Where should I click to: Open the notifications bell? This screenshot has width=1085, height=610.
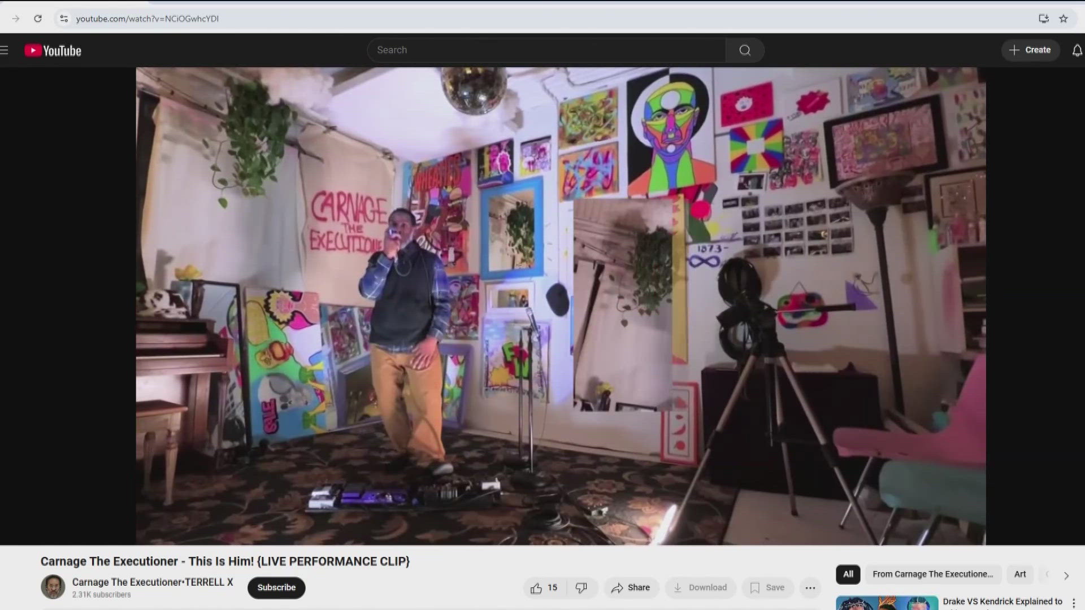(1077, 51)
